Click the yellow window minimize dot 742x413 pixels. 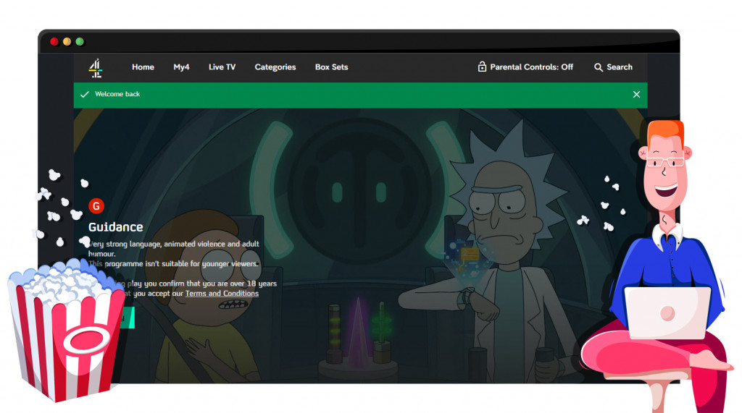pos(67,41)
